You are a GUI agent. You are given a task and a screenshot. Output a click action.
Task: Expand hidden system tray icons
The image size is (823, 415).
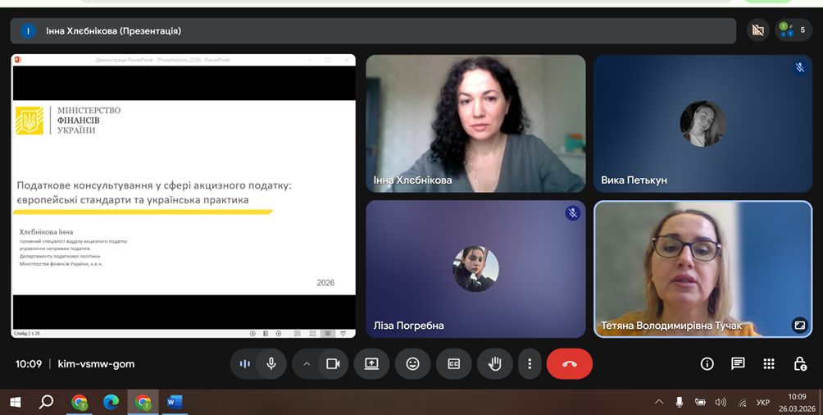click(659, 403)
